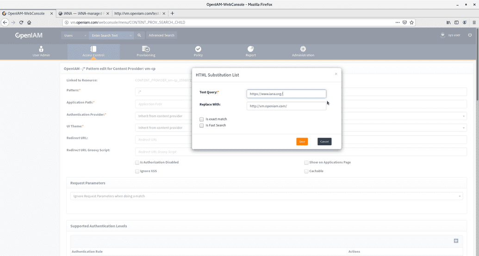The width and height of the screenshot is (479, 256).
Task: Cancel the HTML Substitution dialog
Action: [x=324, y=142]
